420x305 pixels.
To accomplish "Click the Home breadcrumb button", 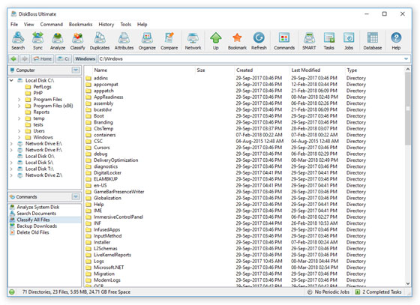I will click(x=43, y=58).
